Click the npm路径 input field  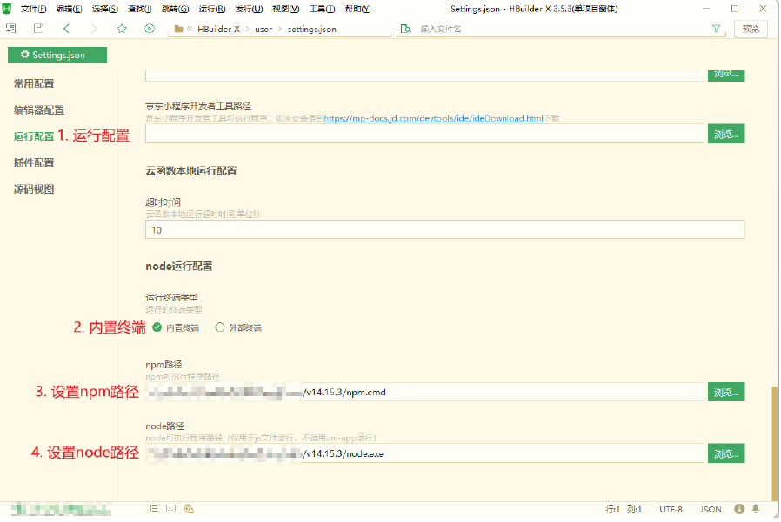(x=425, y=392)
